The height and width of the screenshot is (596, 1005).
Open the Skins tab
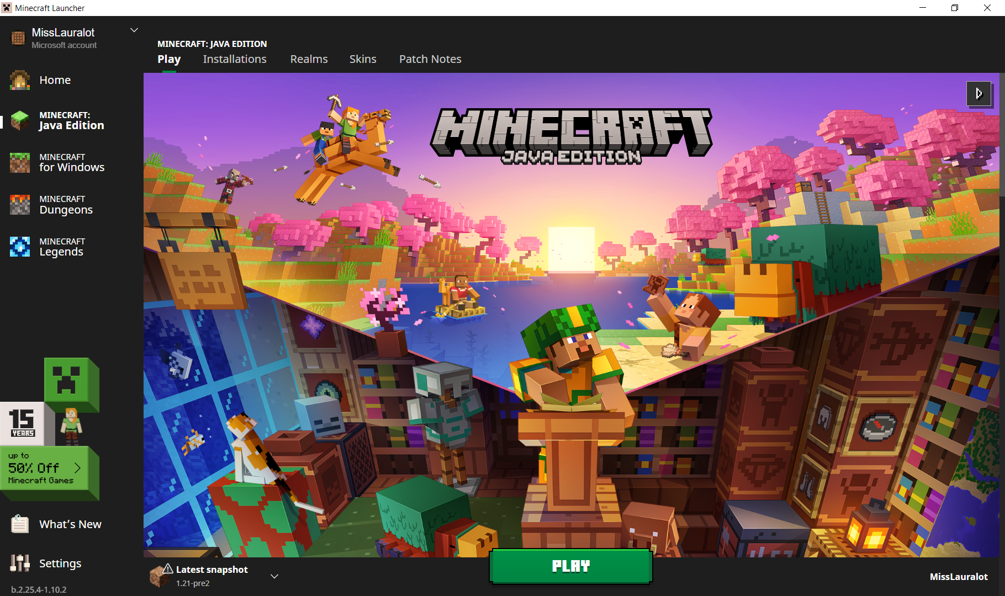[x=363, y=59]
